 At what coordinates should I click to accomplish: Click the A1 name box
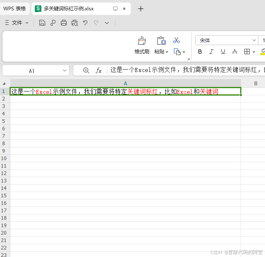pyautogui.click(x=31, y=70)
